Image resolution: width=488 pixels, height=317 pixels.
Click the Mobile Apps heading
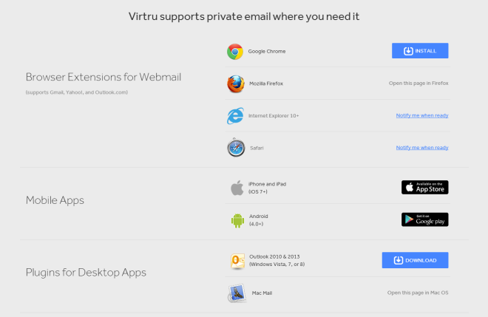click(55, 200)
